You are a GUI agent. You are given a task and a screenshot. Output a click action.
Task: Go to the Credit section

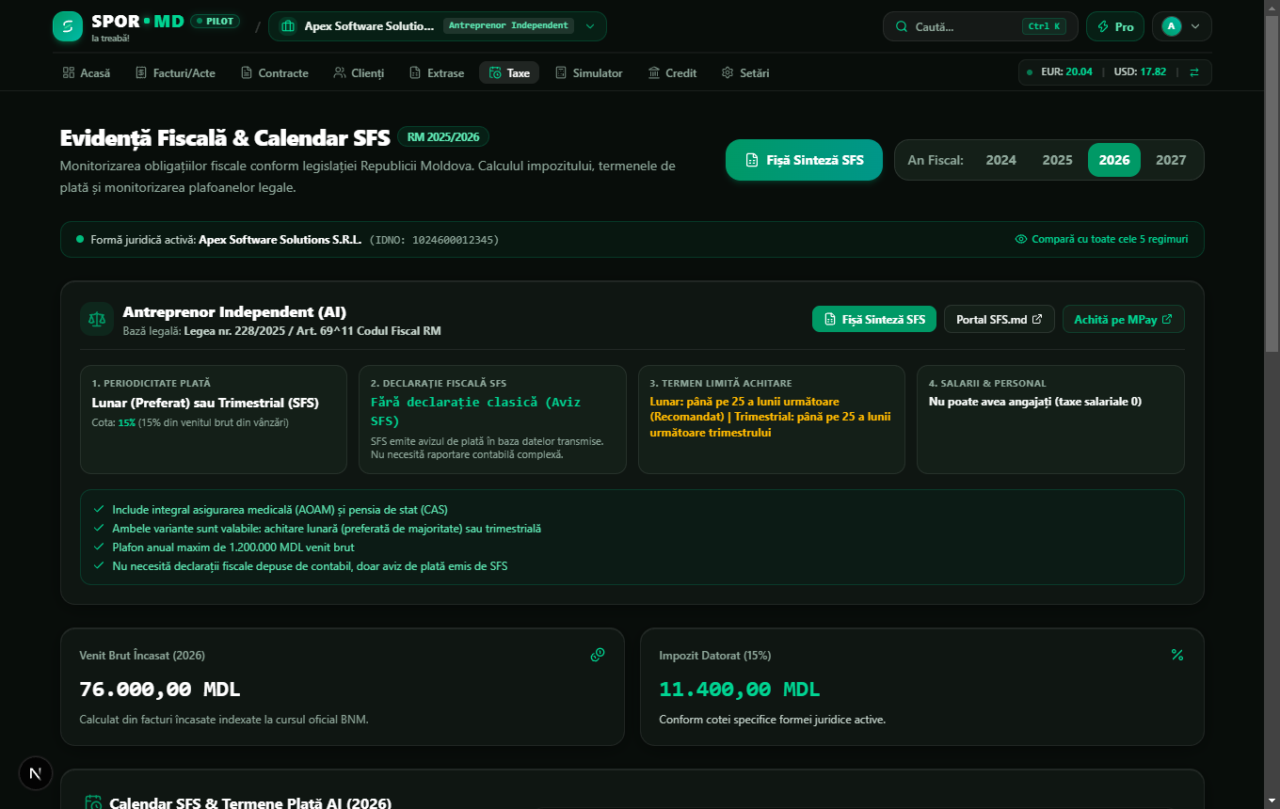coord(672,72)
